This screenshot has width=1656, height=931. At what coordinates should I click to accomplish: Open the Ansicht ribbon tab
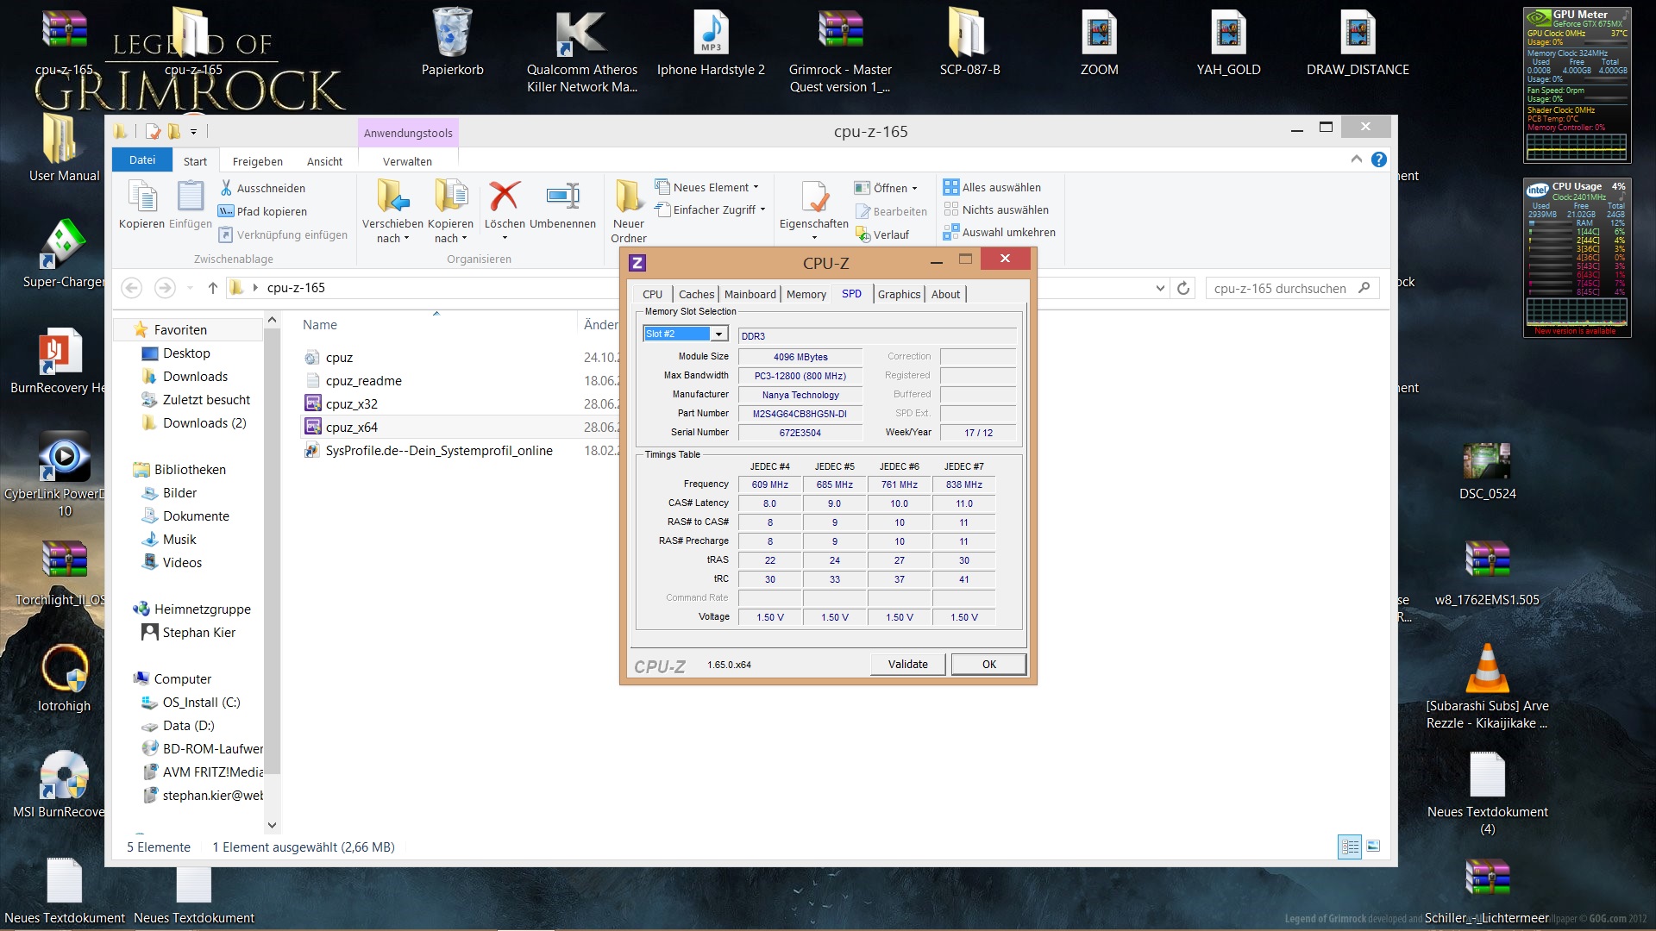(x=324, y=161)
